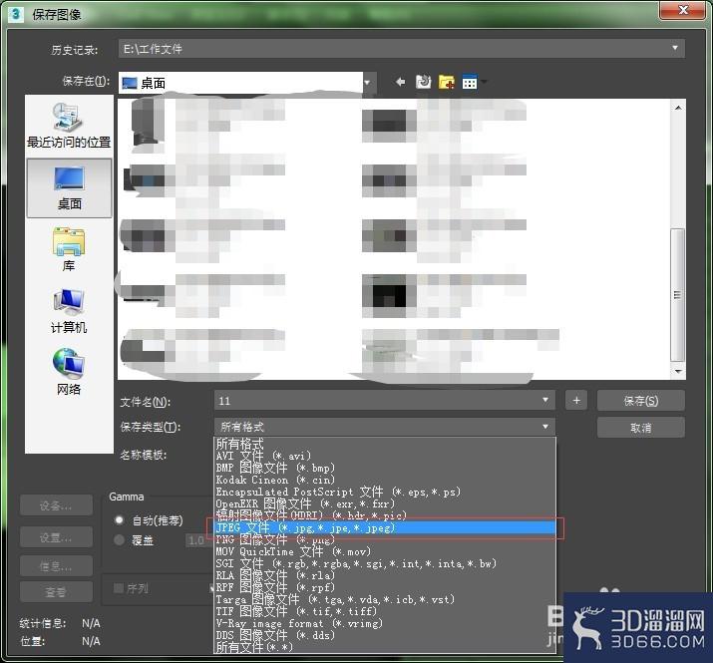Choose Encapsulated PostScript 文件 format
Screen dimensions: 713x663
385,492
